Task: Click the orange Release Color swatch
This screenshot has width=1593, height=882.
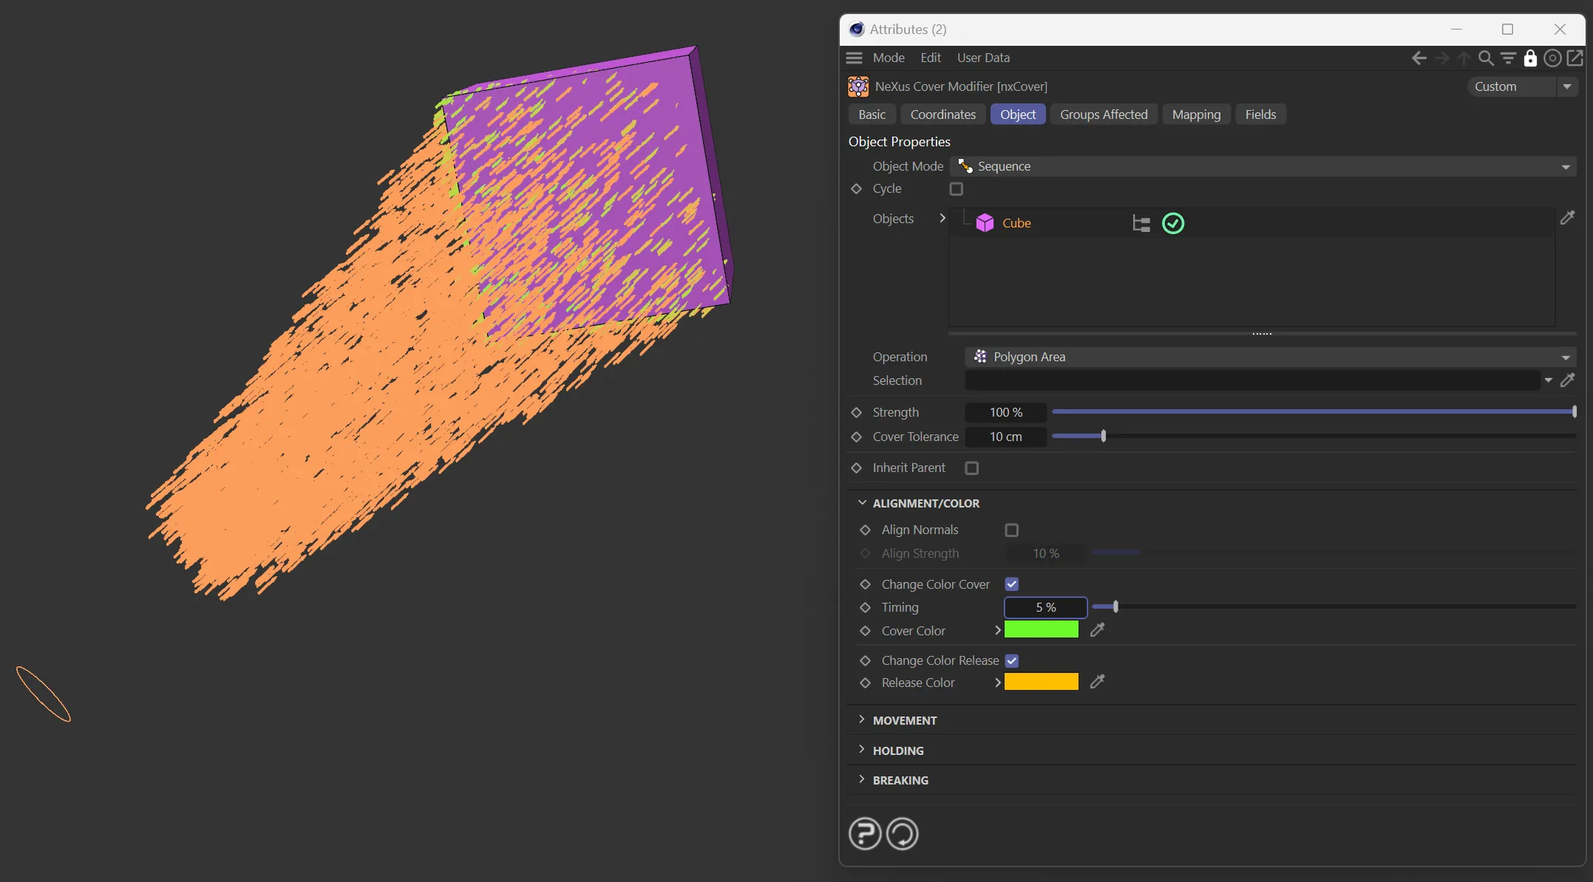Action: pos(1041,682)
